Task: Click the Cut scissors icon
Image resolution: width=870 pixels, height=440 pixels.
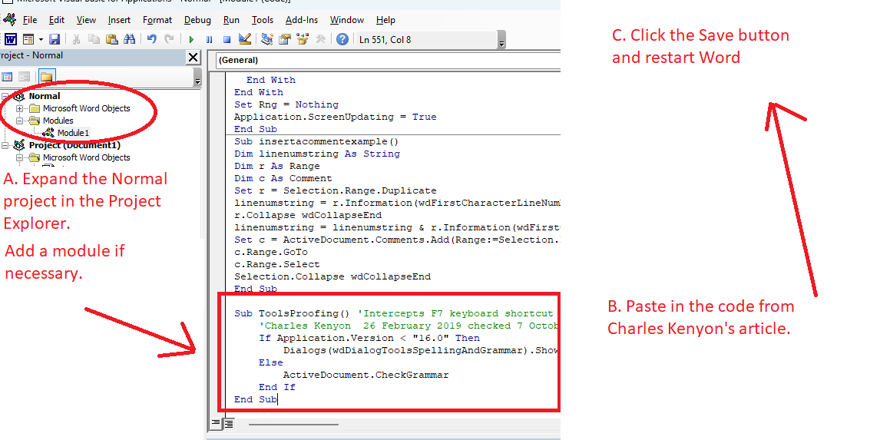Action: tap(77, 39)
